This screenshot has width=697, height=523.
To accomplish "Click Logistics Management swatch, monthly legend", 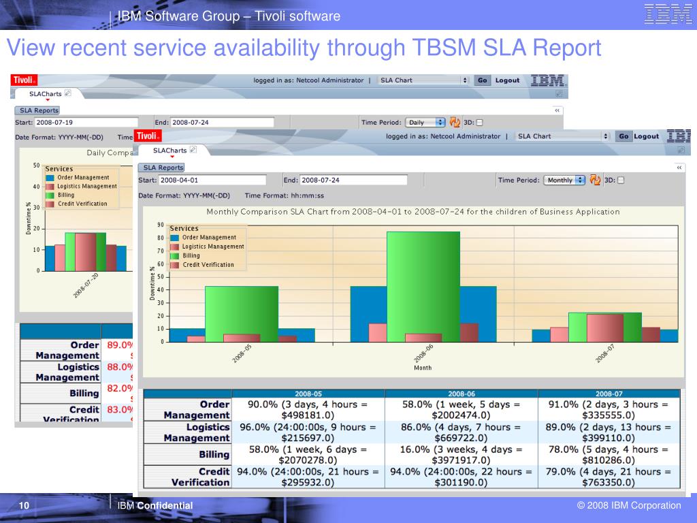I will pos(175,247).
